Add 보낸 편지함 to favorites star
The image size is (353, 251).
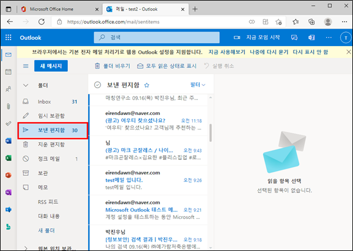point(147,85)
